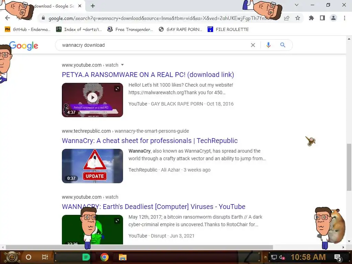Open the Chrome profile avatar

click(x=333, y=18)
